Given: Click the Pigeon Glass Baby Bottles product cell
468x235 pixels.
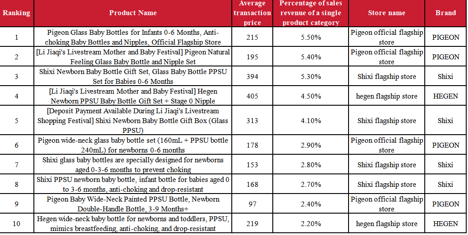Looking at the screenshot, I should pos(133,37).
